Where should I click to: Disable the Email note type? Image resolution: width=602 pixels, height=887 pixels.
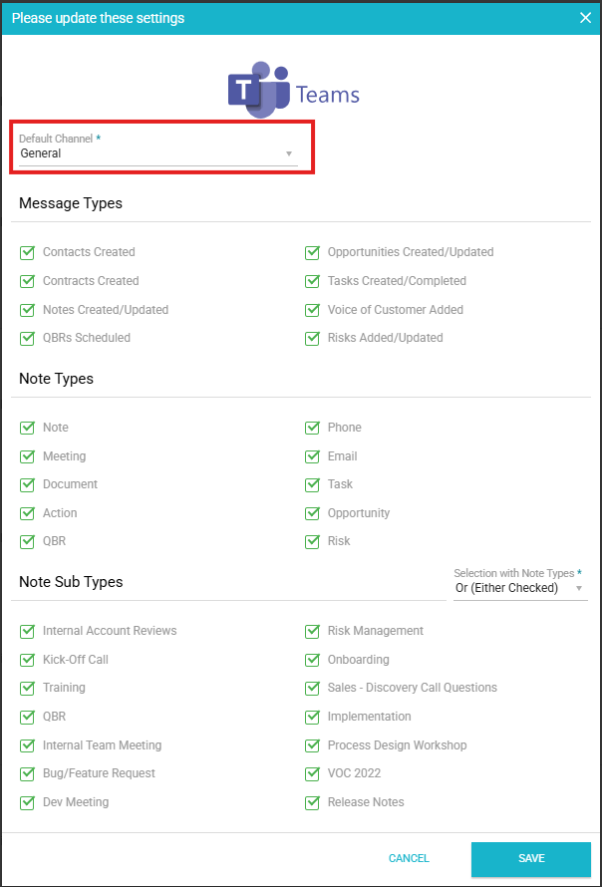tap(313, 456)
